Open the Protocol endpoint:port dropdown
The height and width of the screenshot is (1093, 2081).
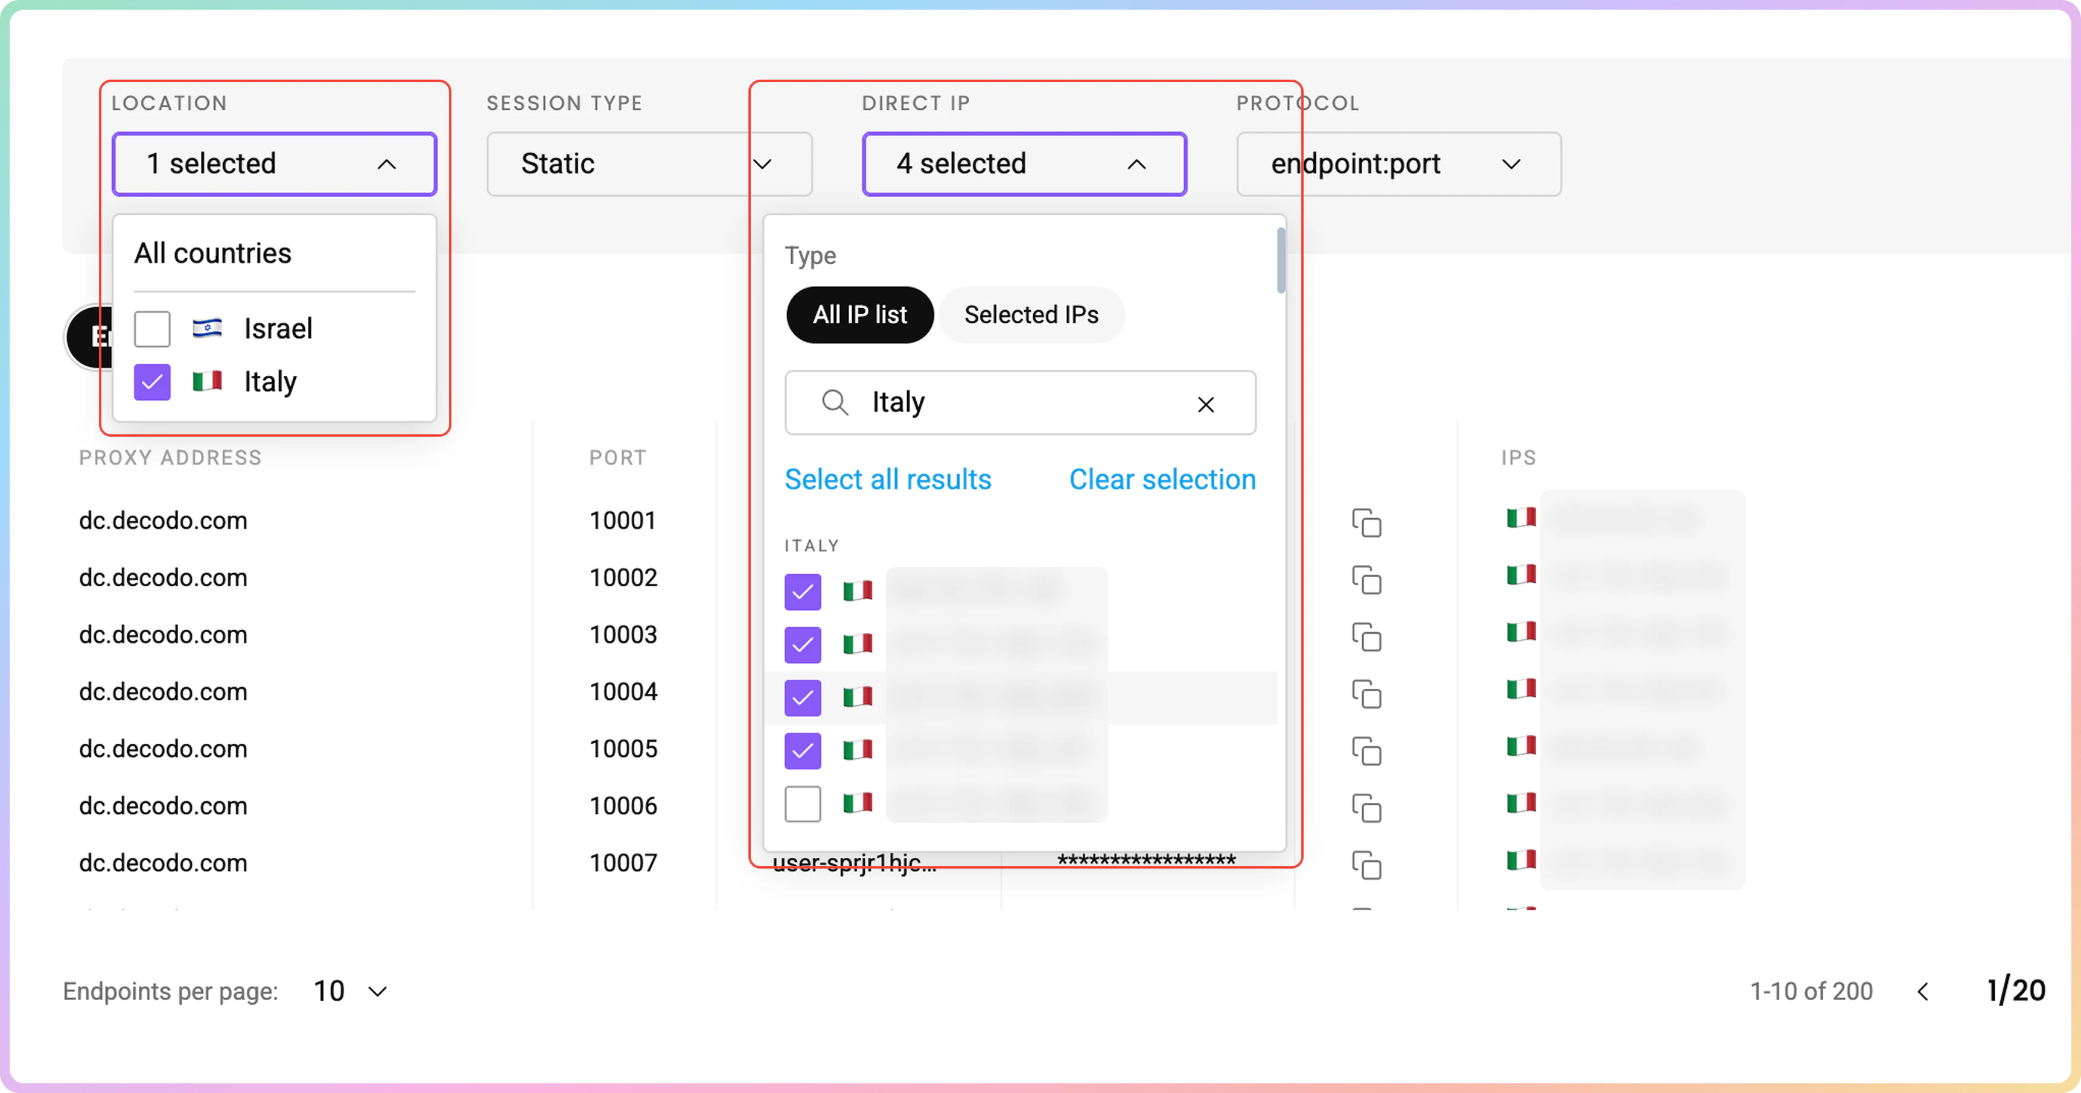[x=1398, y=164]
